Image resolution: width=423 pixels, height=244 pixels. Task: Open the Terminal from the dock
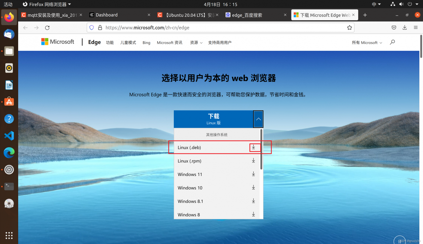point(9,187)
